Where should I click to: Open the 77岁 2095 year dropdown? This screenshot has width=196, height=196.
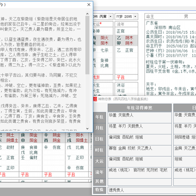135,17
